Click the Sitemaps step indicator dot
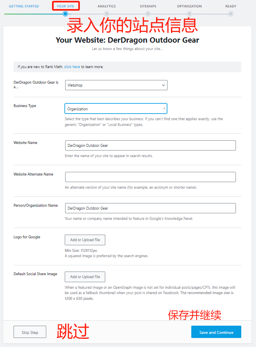This screenshot has height=347, width=256. coord(147,14)
